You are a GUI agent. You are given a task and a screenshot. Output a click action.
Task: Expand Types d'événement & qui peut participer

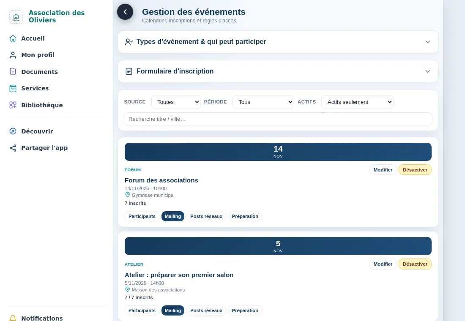278,42
